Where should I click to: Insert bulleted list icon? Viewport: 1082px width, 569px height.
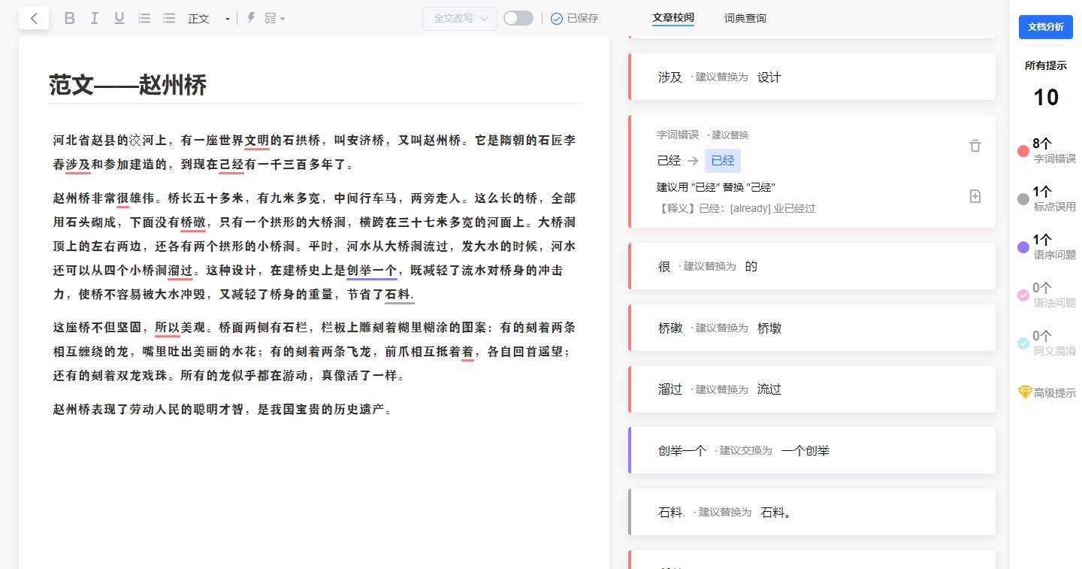tap(169, 18)
